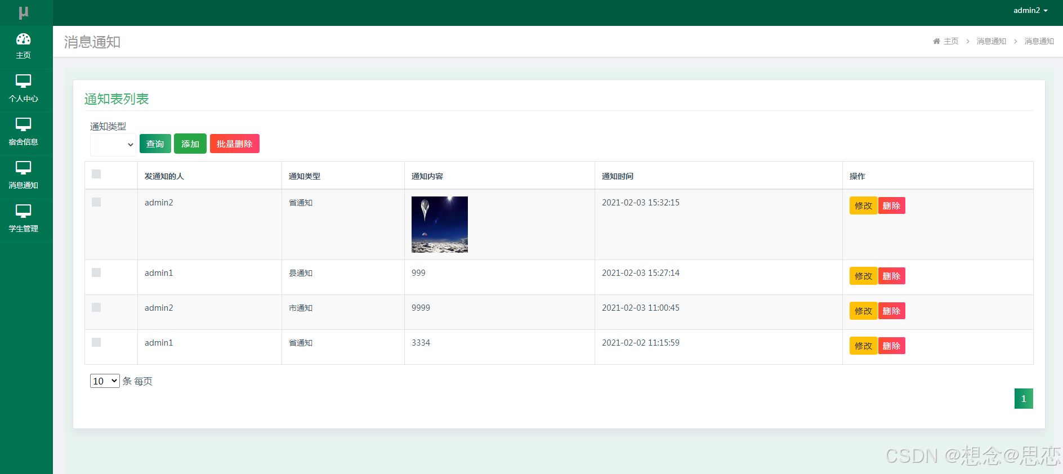Click the 通知内容 column header
Image resolution: width=1063 pixels, height=474 pixels.
click(x=427, y=176)
